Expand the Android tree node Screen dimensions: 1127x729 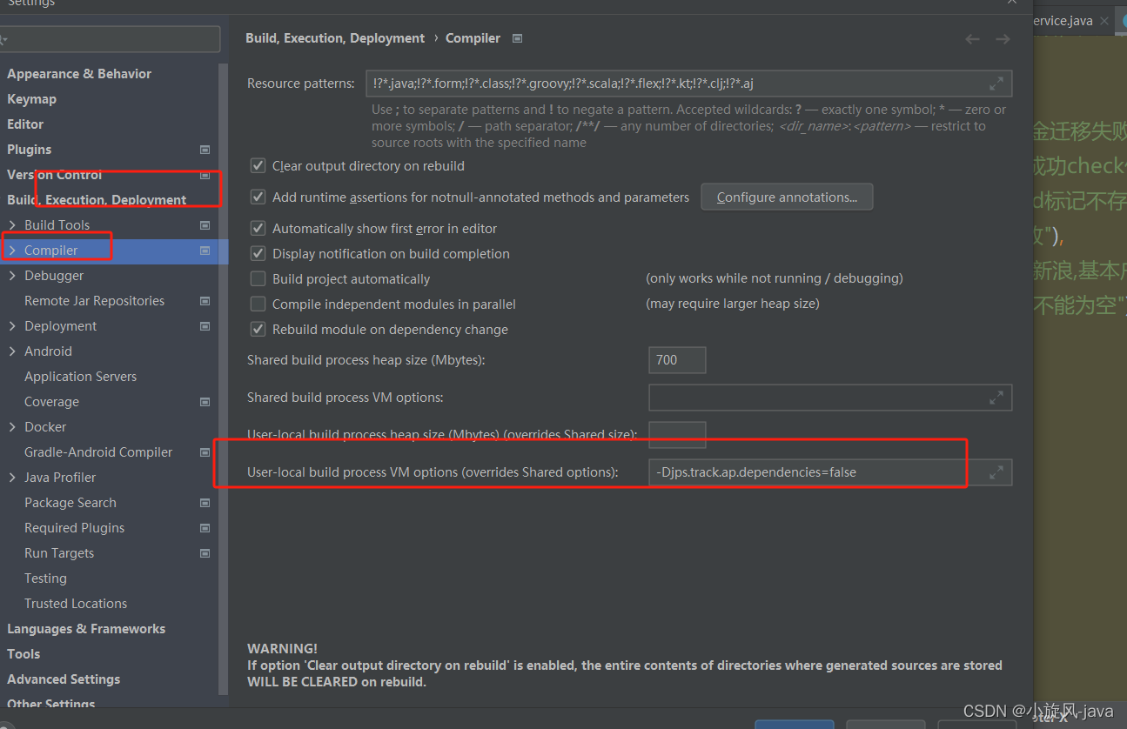(x=12, y=351)
